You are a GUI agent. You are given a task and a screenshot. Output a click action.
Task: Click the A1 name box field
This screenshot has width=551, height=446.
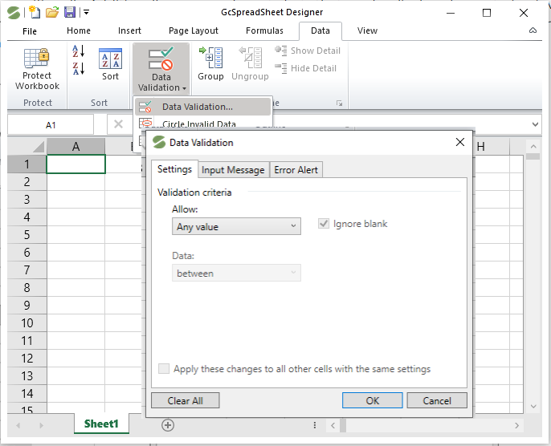pyautogui.click(x=51, y=125)
